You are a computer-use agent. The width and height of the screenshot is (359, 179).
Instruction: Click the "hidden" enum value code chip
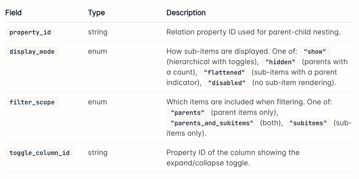coord(280,62)
